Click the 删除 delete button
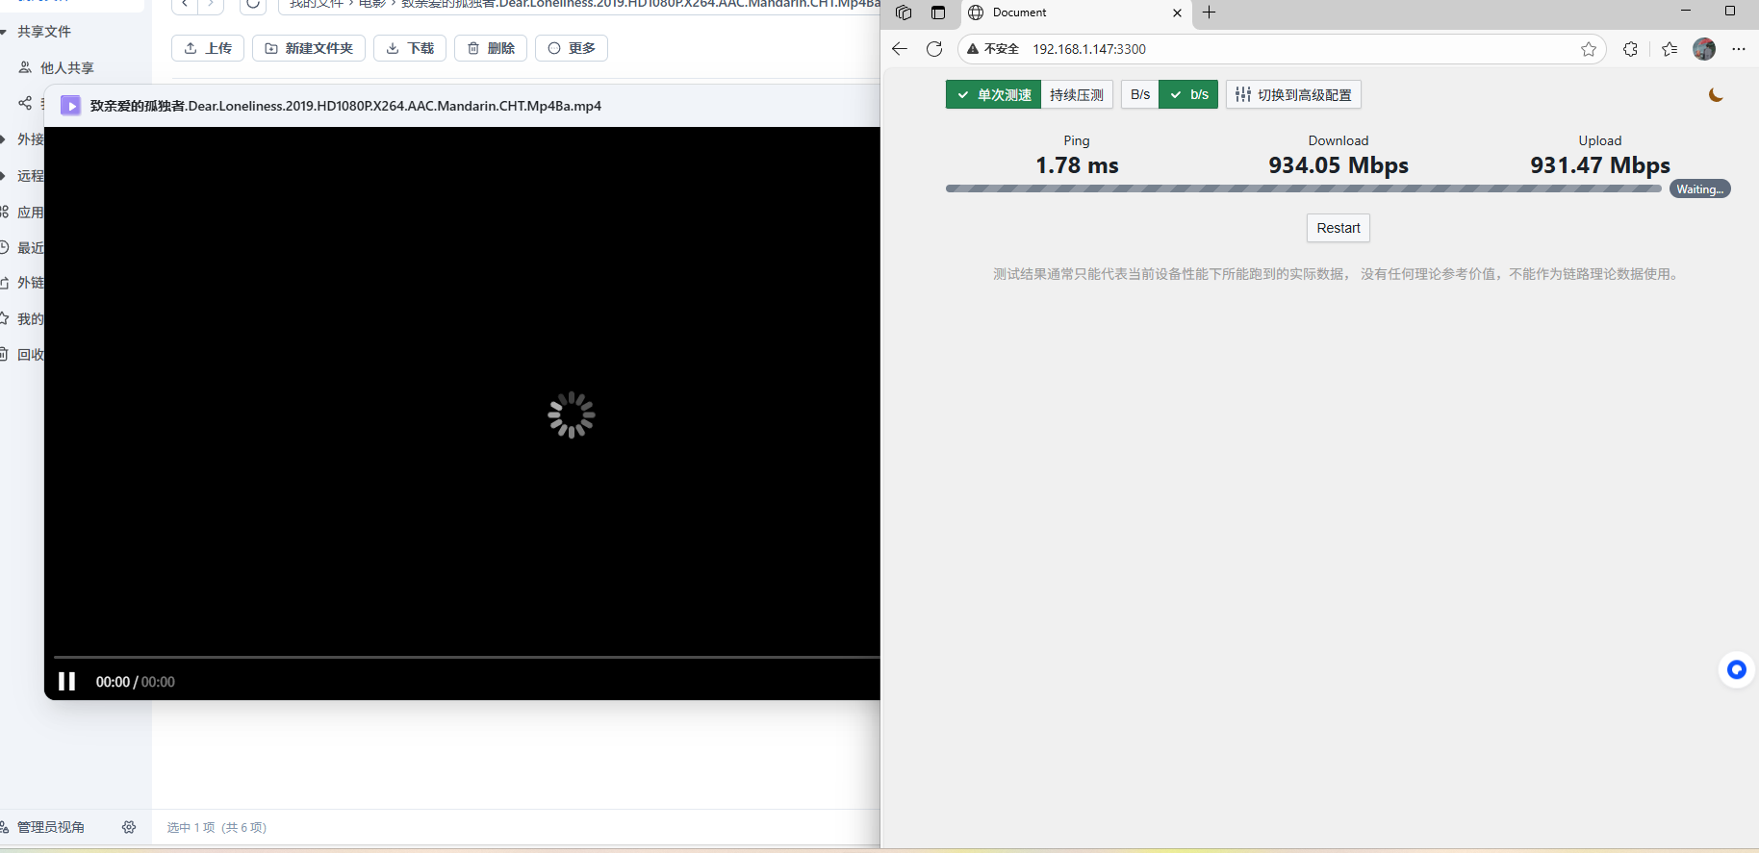Image resolution: width=1759 pixels, height=853 pixels. click(x=491, y=48)
